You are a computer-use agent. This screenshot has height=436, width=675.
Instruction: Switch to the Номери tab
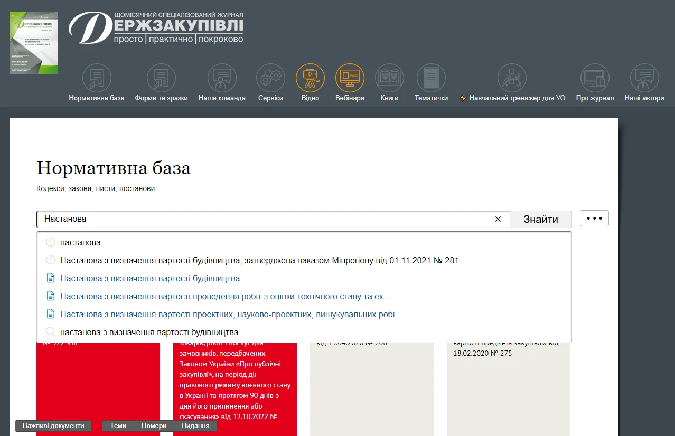[x=153, y=425]
